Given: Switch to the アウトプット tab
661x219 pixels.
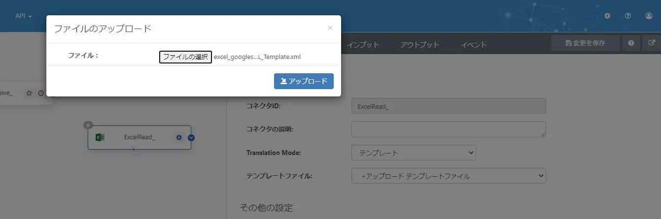Looking at the screenshot, I should (x=419, y=45).
